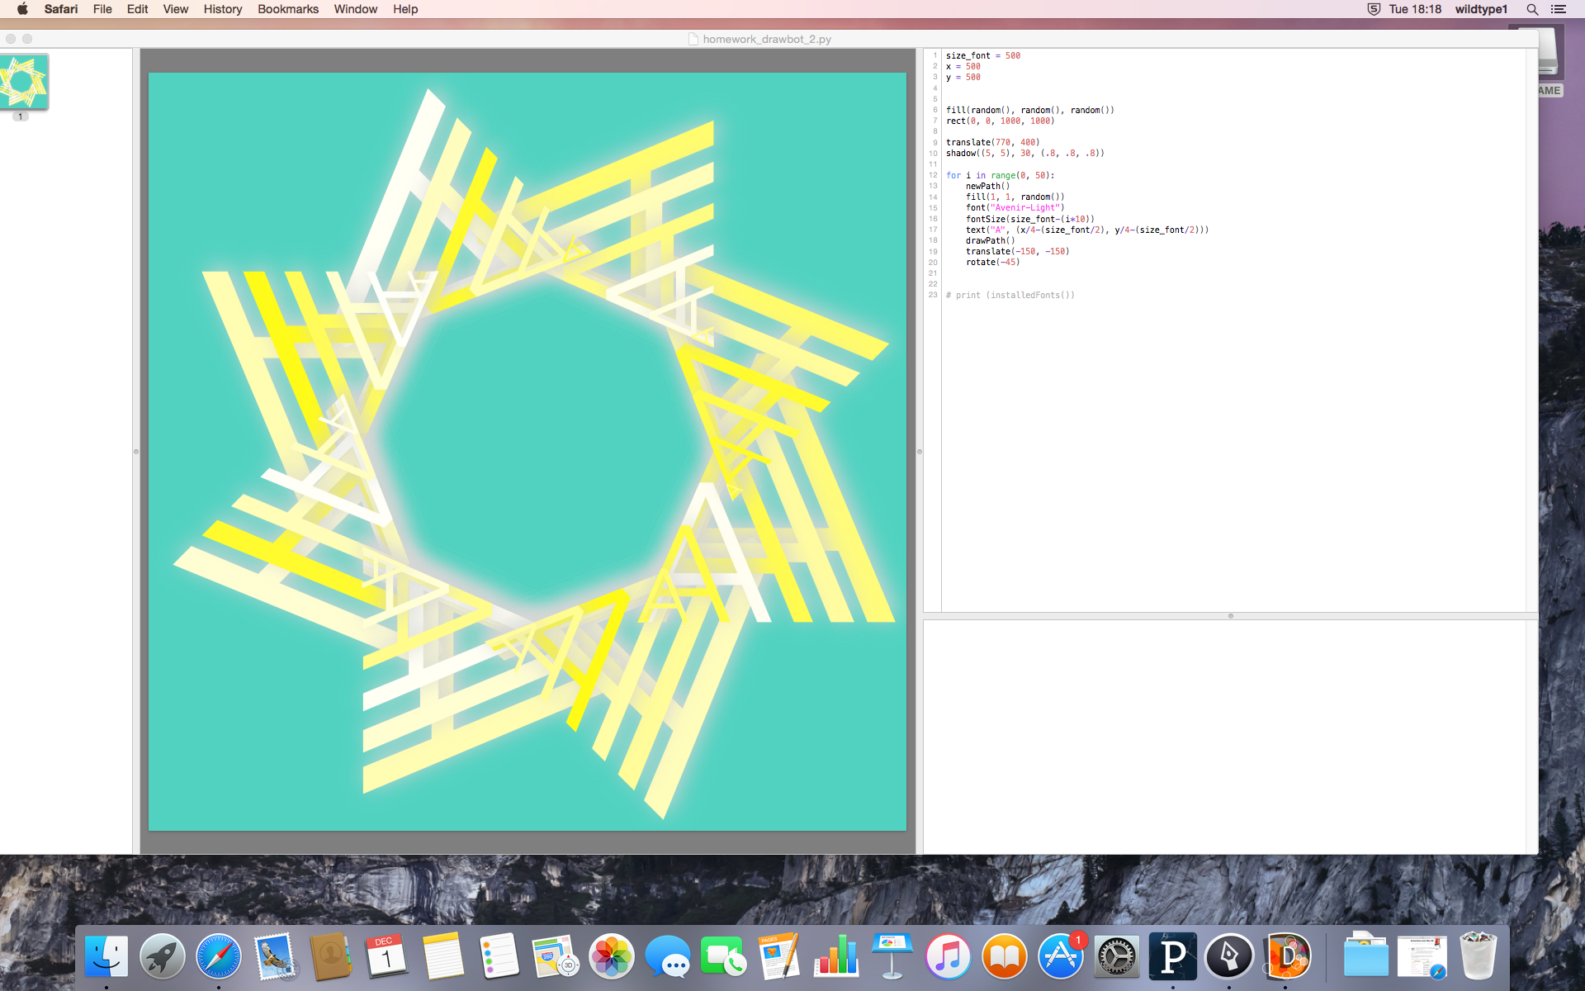Click splitter handle between code and output
The height and width of the screenshot is (991, 1585).
[1230, 616]
